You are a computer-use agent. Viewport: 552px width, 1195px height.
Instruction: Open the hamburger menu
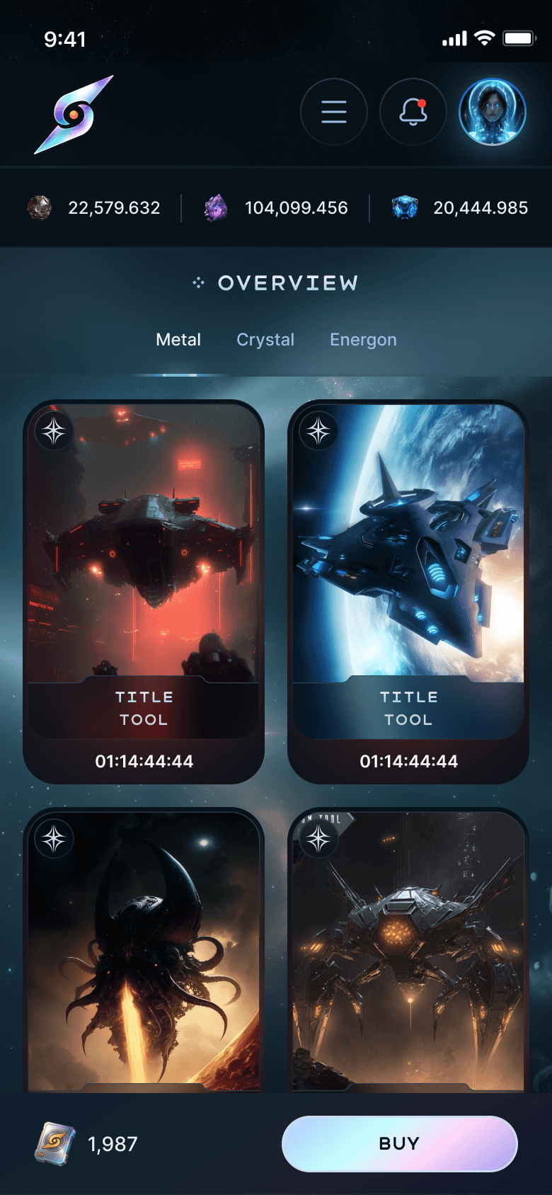334,112
